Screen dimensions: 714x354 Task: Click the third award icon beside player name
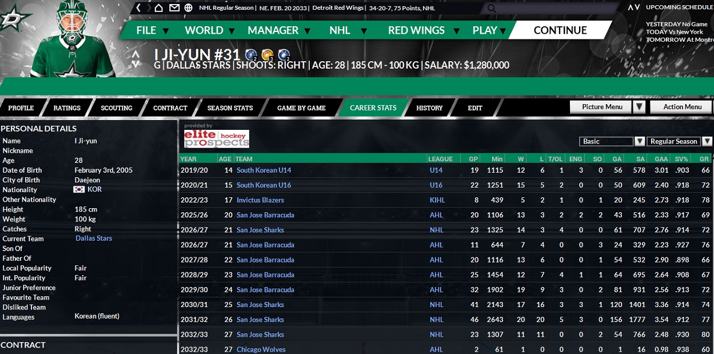click(284, 55)
